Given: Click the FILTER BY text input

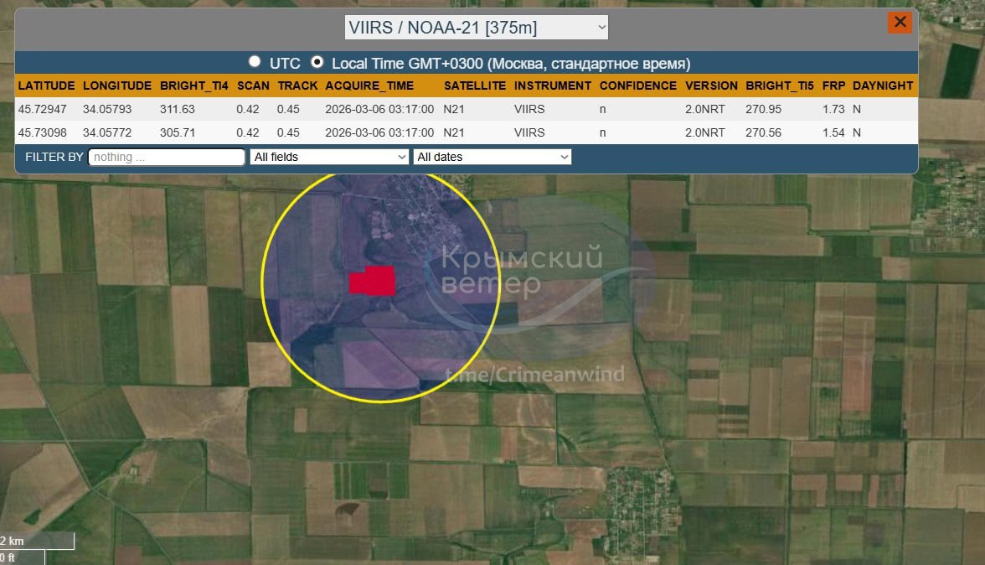Looking at the screenshot, I should tap(166, 157).
